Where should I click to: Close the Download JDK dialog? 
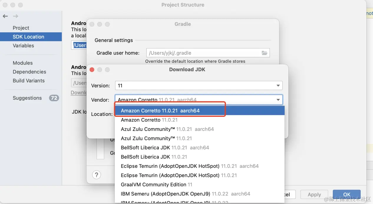click(x=92, y=70)
